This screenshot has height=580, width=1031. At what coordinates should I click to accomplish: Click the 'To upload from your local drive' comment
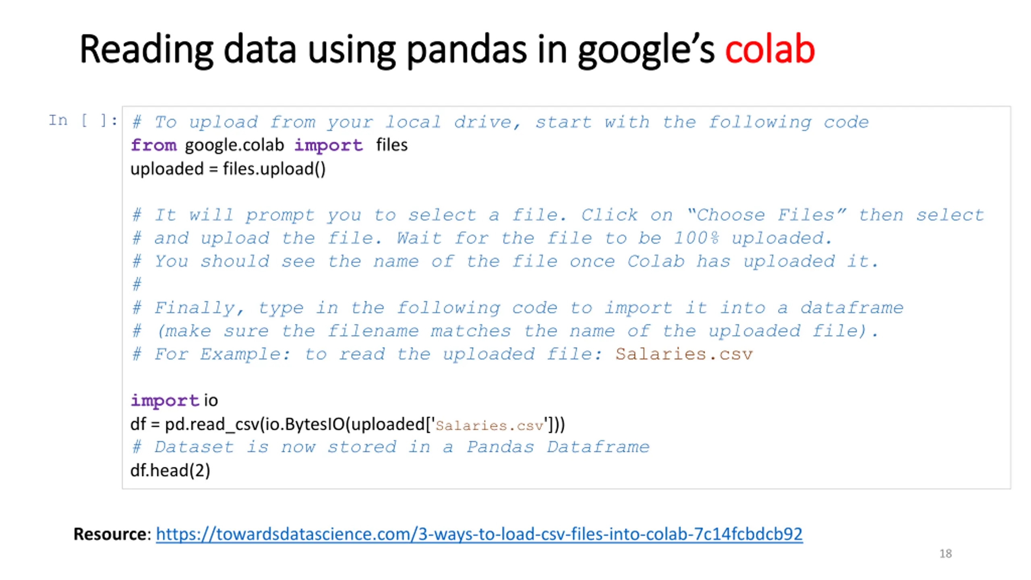[501, 122]
